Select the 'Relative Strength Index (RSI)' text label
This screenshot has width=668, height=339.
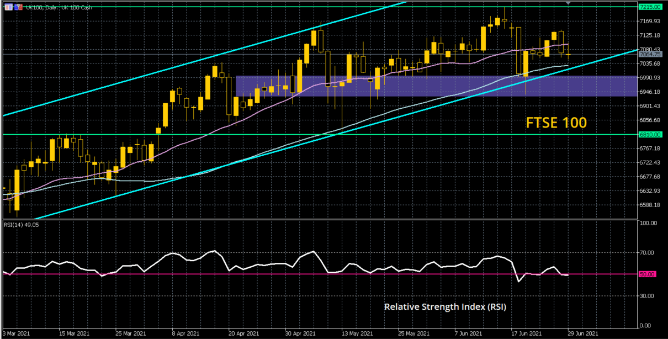click(x=446, y=306)
